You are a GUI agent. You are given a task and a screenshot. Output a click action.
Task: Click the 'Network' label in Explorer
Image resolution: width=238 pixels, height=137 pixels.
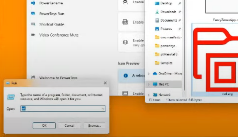[x=164, y=95]
